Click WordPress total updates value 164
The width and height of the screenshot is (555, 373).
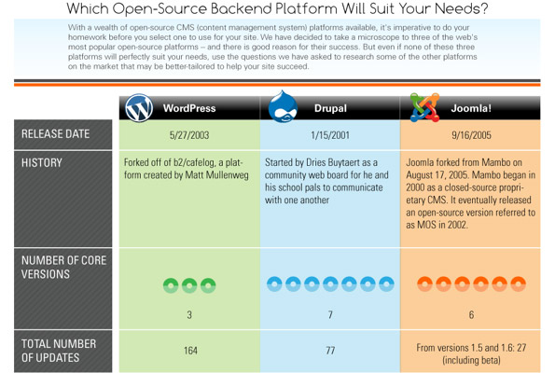[x=190, y=351]
